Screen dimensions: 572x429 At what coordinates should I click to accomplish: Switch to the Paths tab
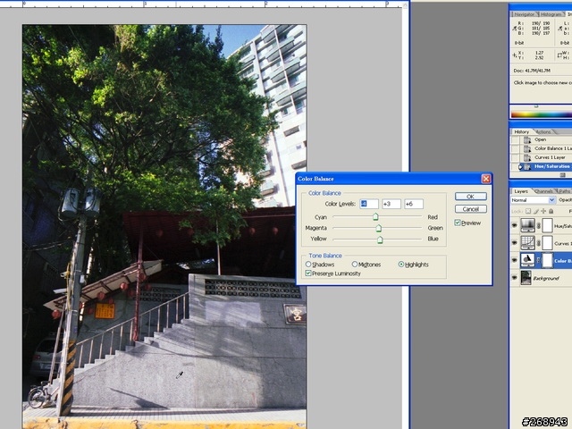pos(564,191)
